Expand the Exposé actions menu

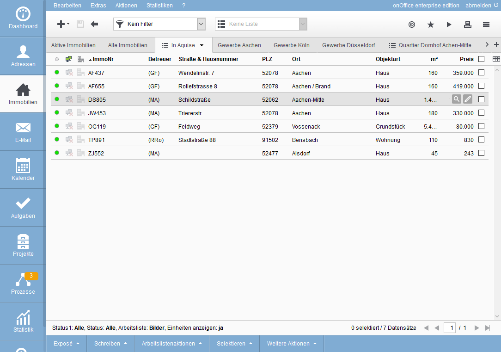point(66,343)
